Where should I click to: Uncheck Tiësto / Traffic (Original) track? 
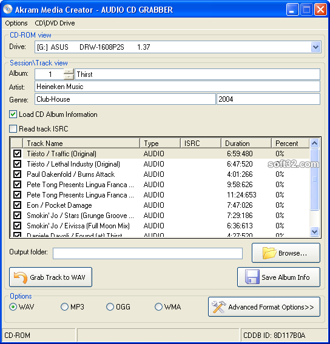(18, 154)
